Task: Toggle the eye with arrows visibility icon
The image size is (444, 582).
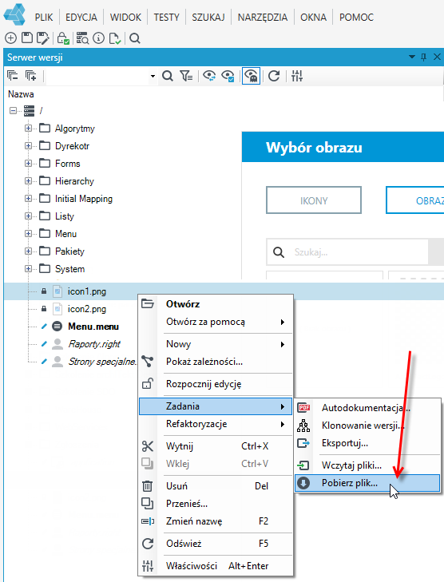Action: tap(209, 76)
